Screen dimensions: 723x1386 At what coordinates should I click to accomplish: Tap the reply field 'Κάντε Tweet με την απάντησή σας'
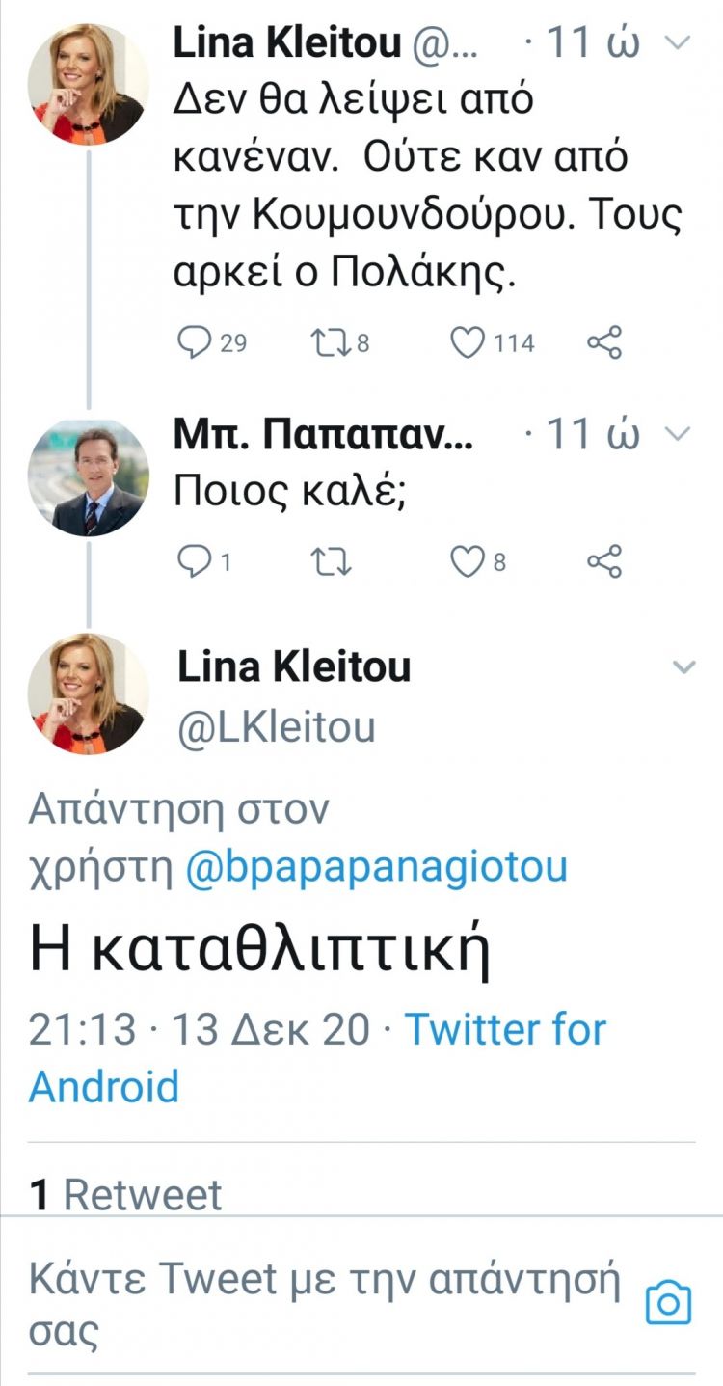[323, 1304]
